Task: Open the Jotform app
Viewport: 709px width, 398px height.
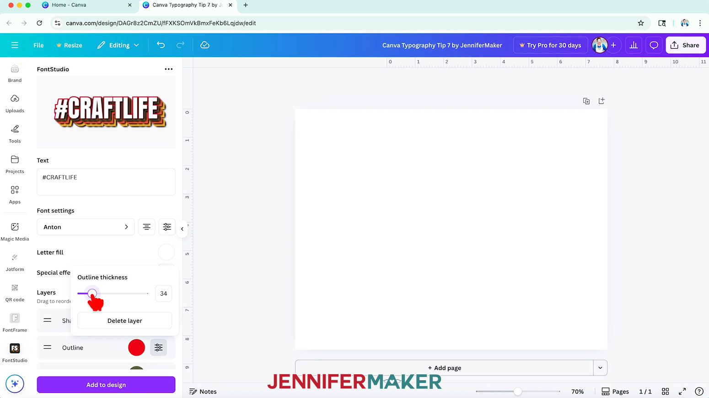Action: pyautogui.click(x=15, y=262)
